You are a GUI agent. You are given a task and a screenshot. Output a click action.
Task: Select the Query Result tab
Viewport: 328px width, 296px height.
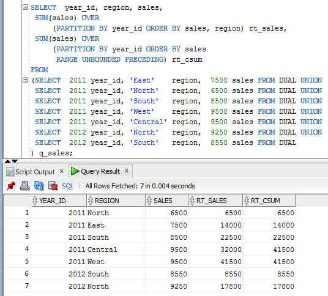point(100,171)
